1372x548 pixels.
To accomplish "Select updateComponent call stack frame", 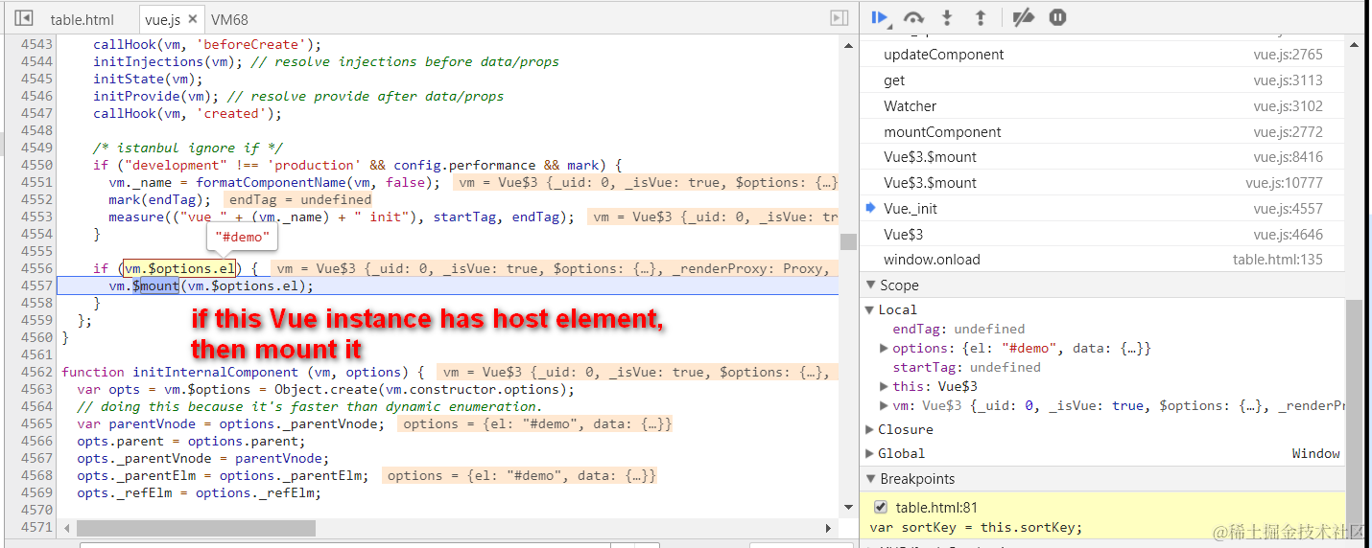I will pos(1102,55).
